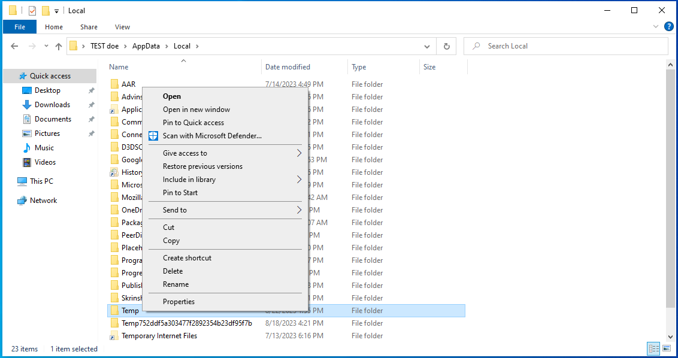The width and height of the screenshot is (678, 358).
Task: Choose Scan with Microsoft Defender
Action: click(212, 136)
